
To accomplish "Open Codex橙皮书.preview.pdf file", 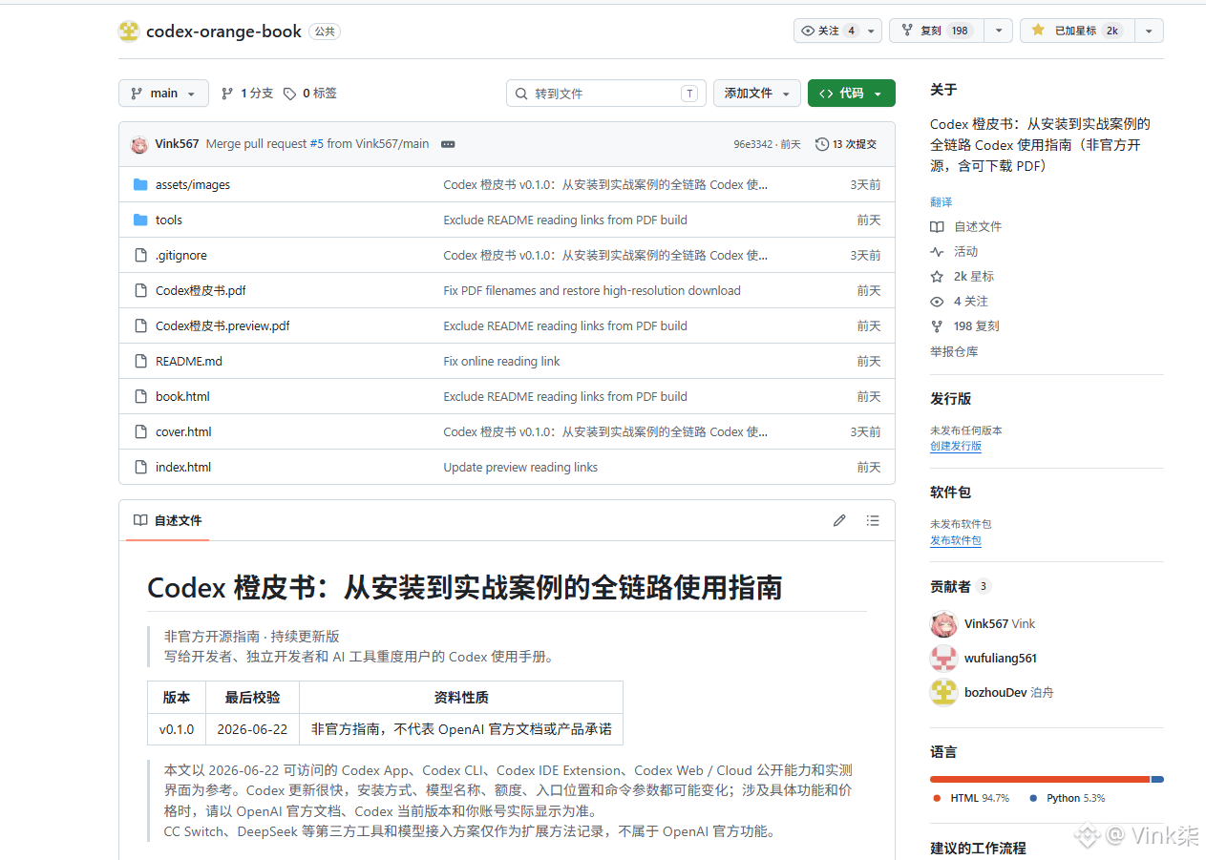I will click(x=222, y=325).
